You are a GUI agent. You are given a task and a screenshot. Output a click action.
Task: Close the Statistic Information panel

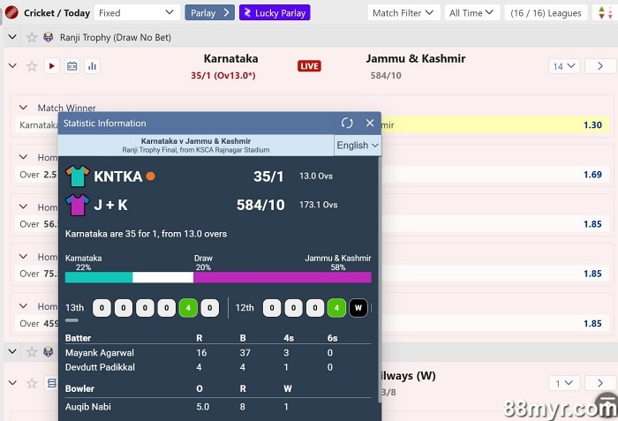tap(370, 123)
